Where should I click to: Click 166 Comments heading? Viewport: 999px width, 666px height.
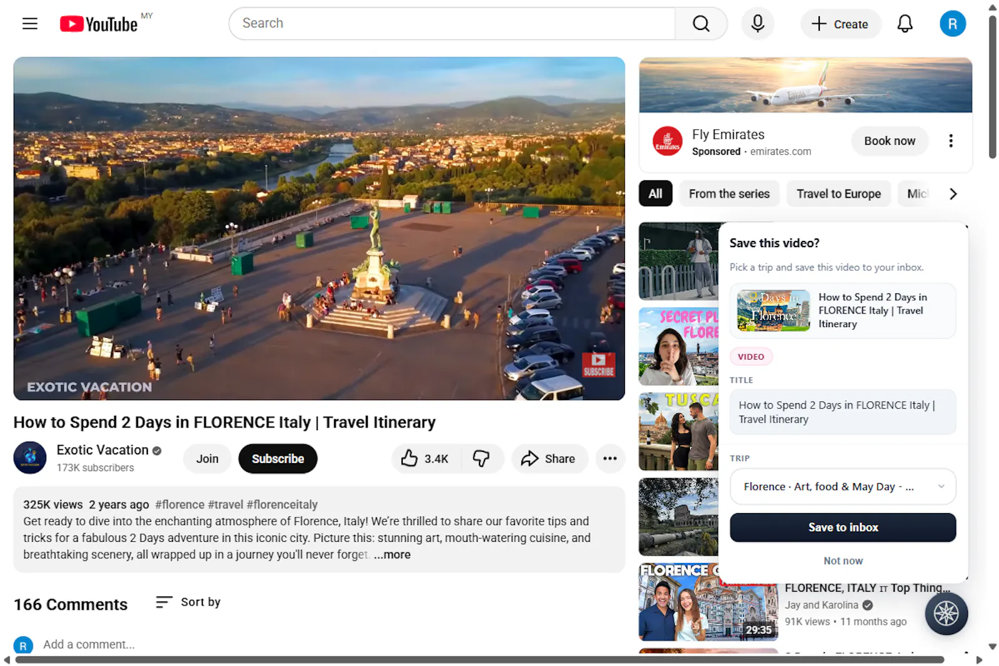tap(71, 605)
